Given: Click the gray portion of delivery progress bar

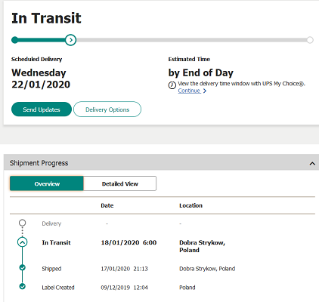Looking at the screenshot, I should (x=191, y=40).
